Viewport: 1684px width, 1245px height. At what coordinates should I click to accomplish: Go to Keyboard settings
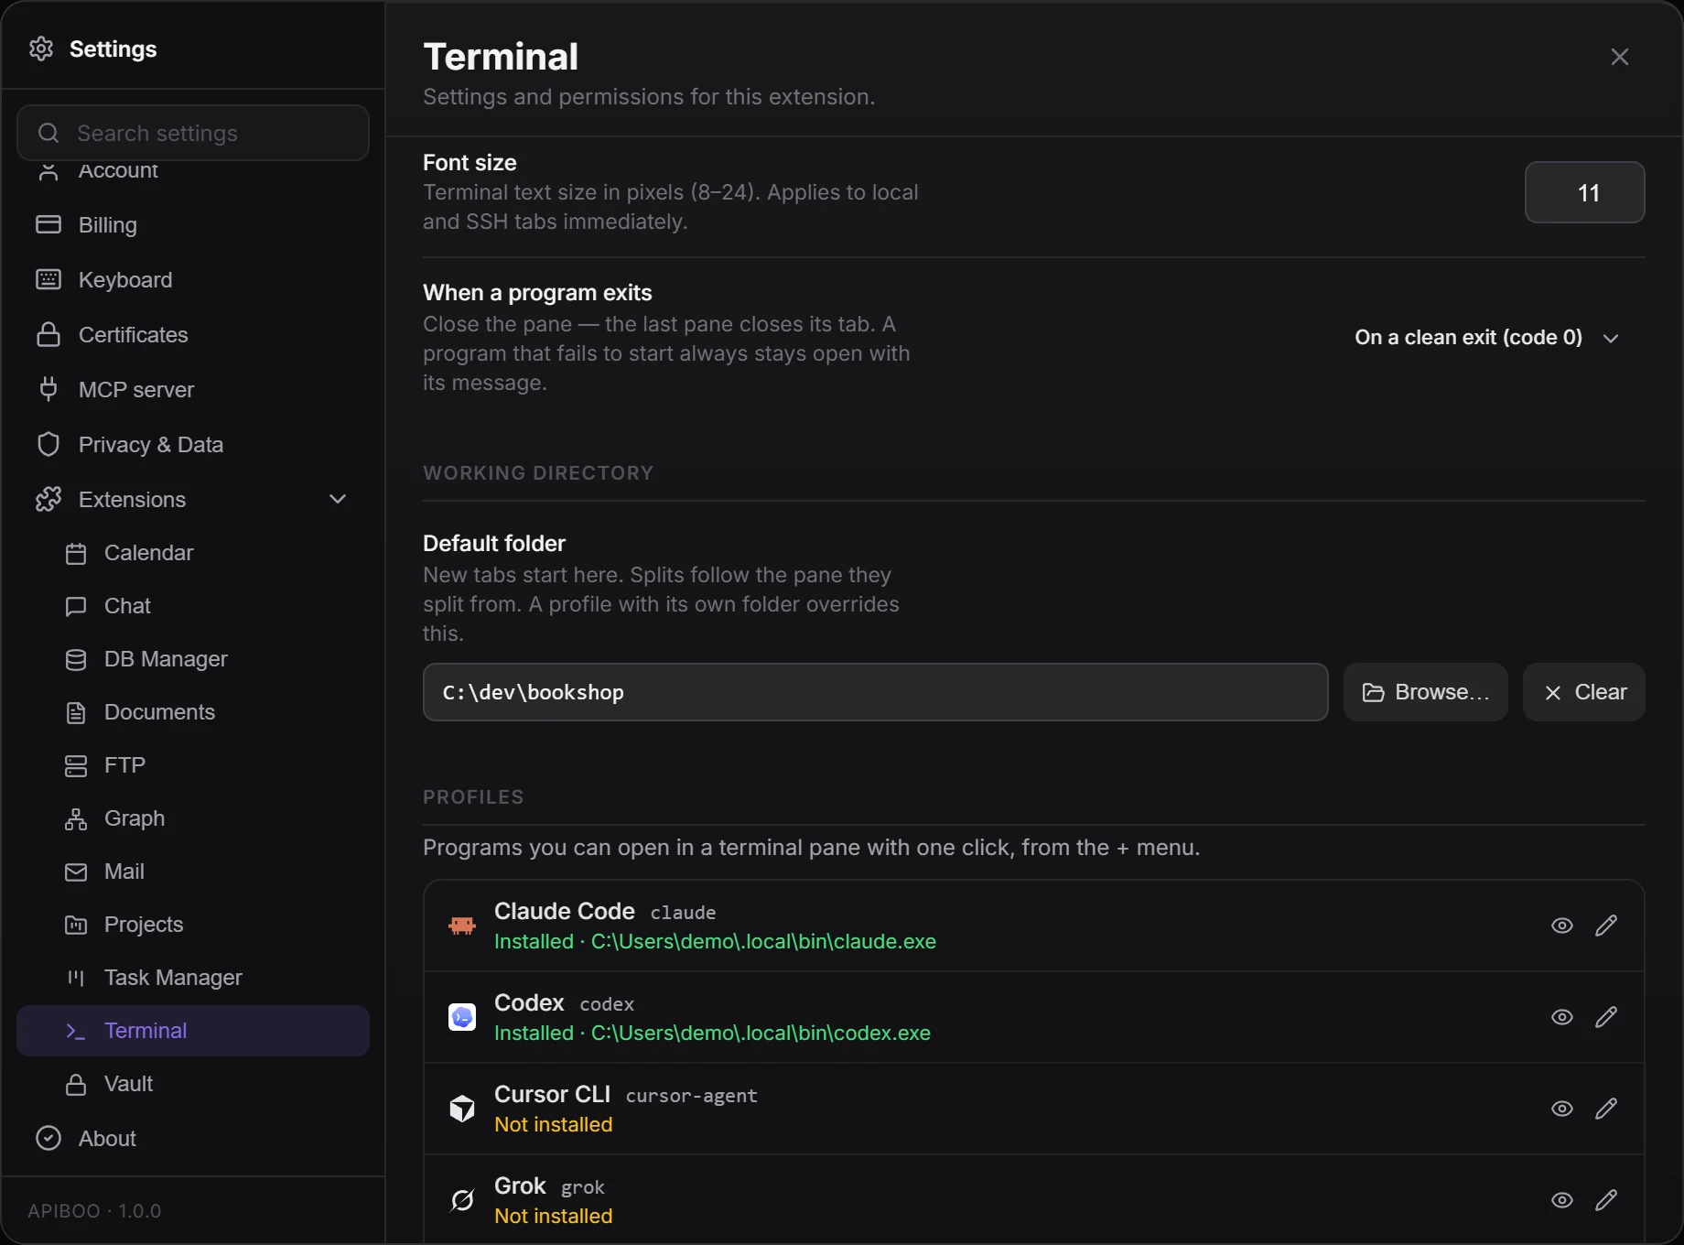point(193,279)
